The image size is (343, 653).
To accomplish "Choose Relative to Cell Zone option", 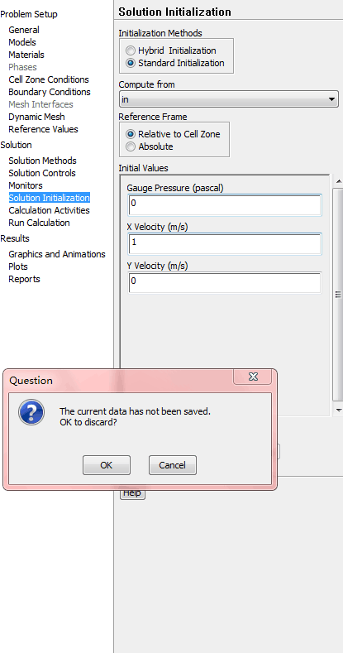I will (x=131, y=134).
